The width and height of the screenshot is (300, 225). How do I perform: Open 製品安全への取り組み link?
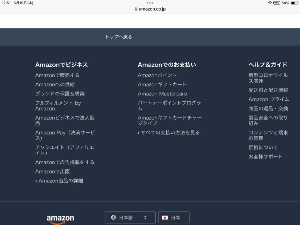268,120
